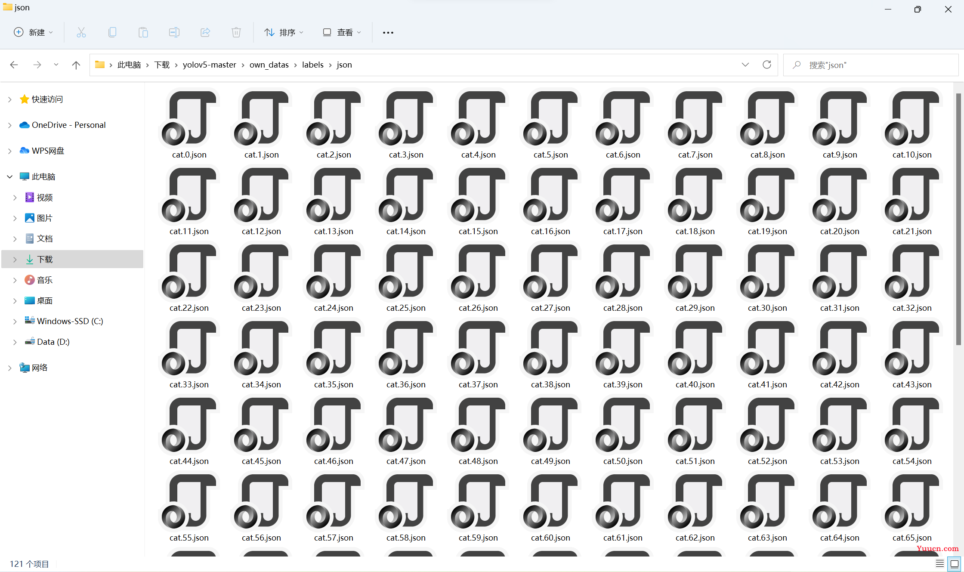Open recent locations dropdown arrow

tap(56, 65)
